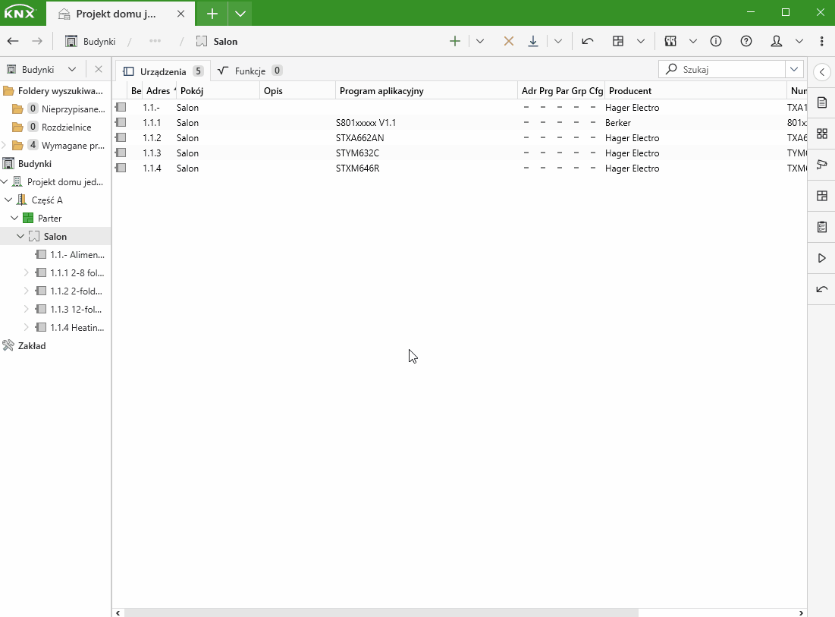The image size is (835, 617).
Task: Click the horizontal scrollbar at bottom
Action: point(381,612)
